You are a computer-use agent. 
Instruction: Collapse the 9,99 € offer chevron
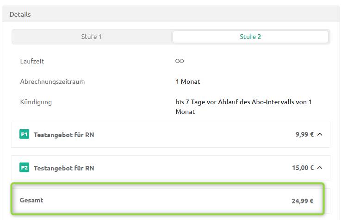pyautogui.click(x=320, y=135)
